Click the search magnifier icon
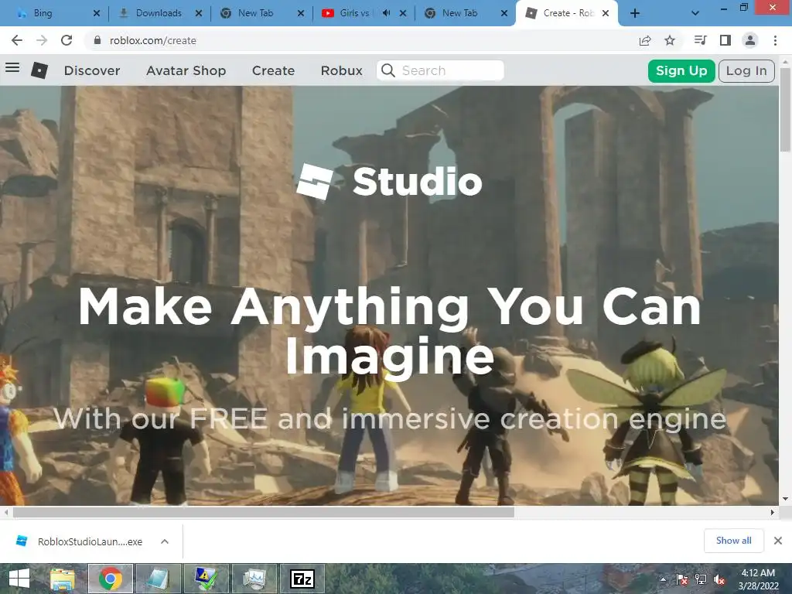The image size is (792, 594). pyautogui.click(x=388, y=70)
